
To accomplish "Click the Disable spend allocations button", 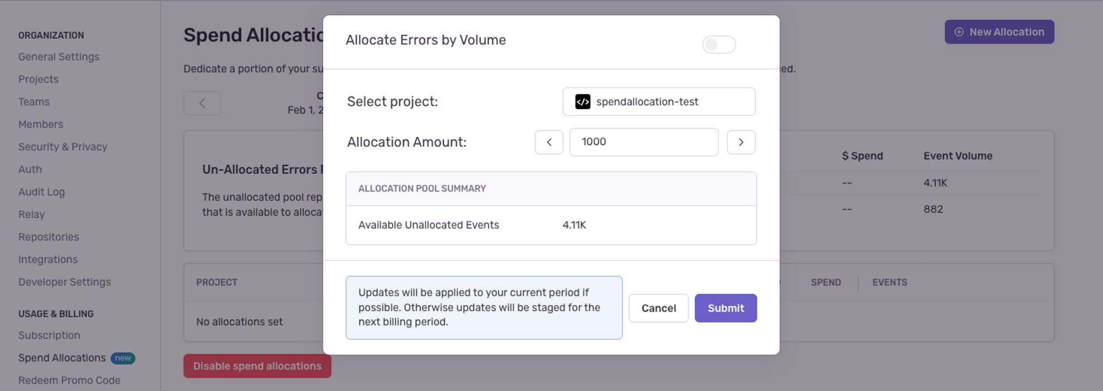I will pyautogui.click(x=257, y=366).
